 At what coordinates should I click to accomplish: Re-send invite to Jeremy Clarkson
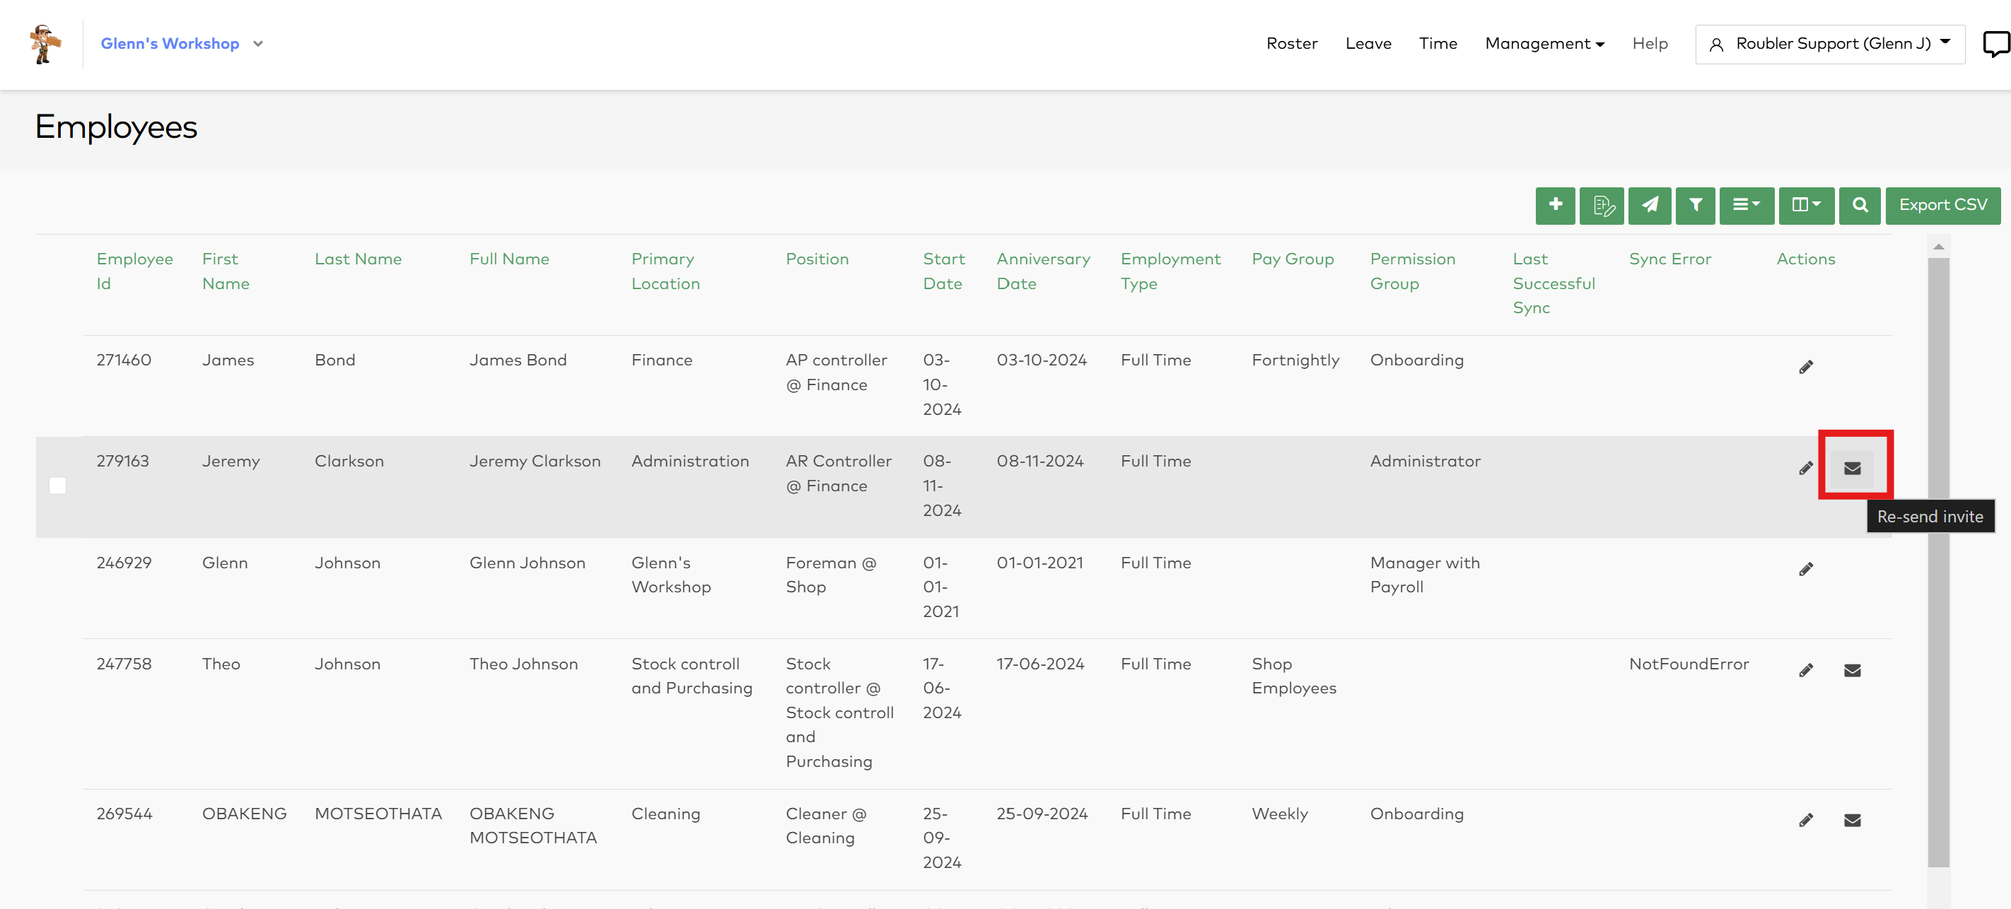click(x=1852, y=468)
